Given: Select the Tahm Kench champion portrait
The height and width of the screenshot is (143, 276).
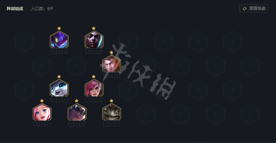Looking at the screenshot, I should (x=111, y=112).
